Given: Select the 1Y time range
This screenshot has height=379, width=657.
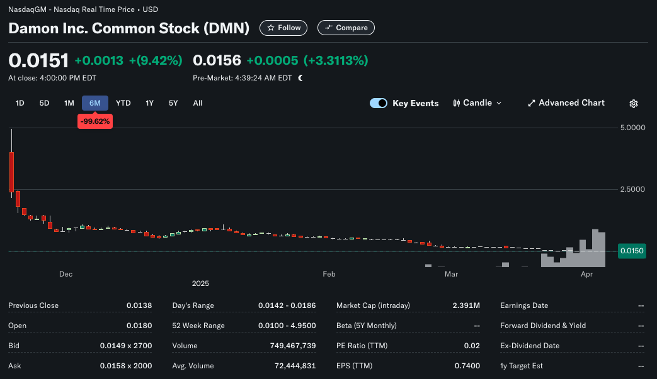Looking at the screenshot, I should (x=149, y=103).
